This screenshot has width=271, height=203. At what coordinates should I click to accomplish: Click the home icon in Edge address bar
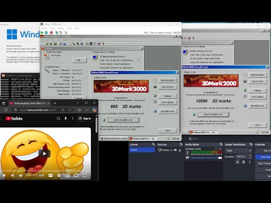coord(15,110)
